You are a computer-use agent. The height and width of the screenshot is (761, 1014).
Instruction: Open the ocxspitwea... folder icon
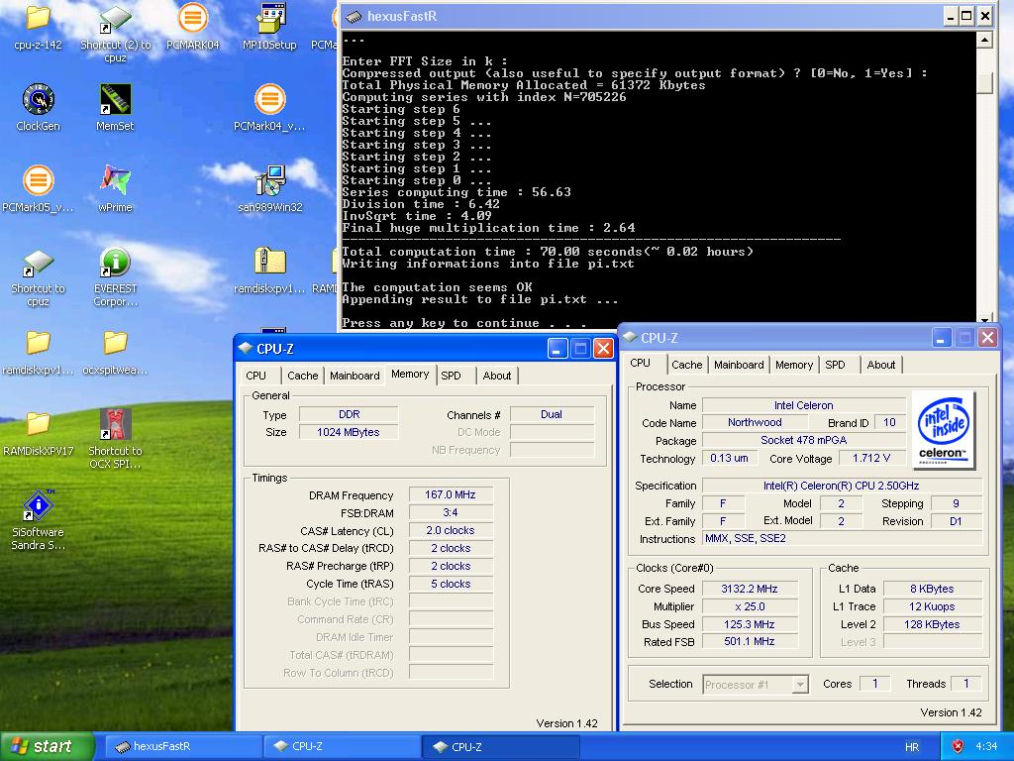click(115, 343)
